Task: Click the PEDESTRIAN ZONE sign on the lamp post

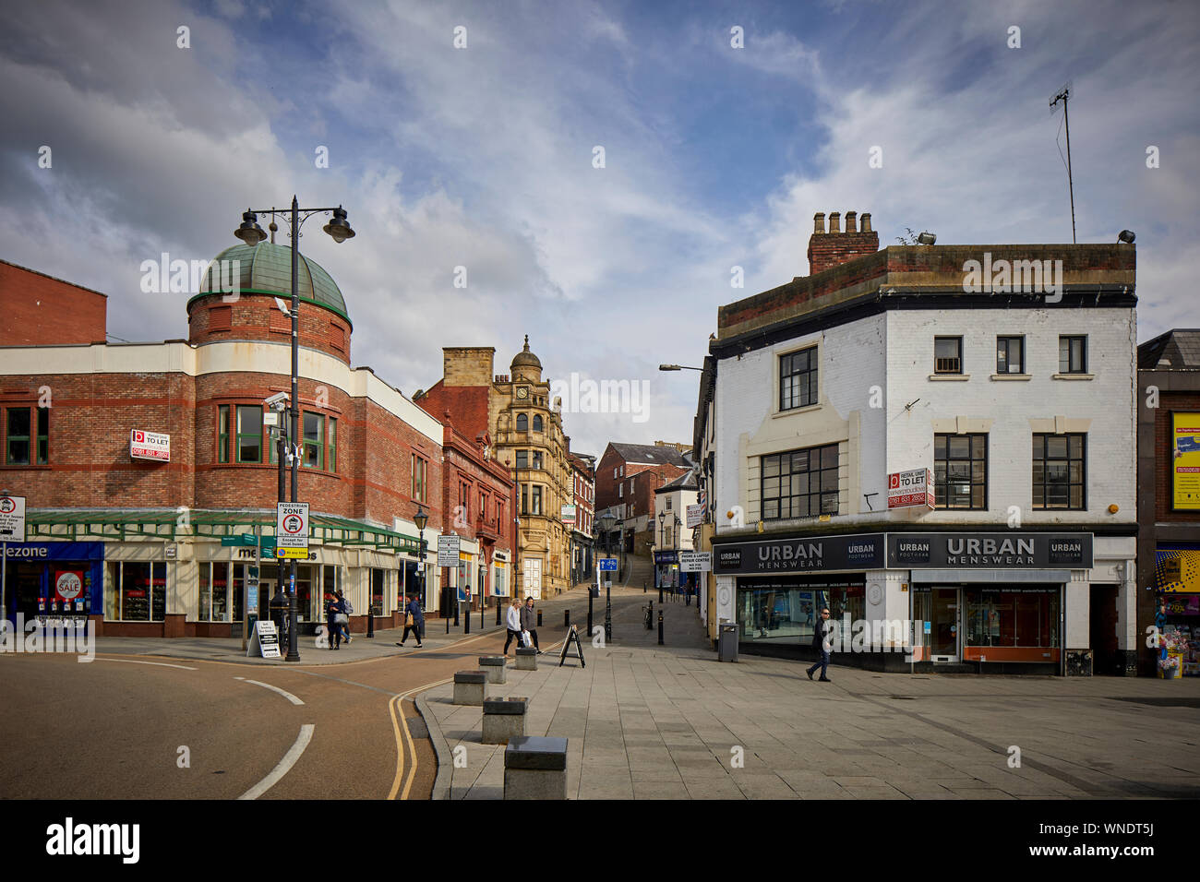Action: point(293,530)
